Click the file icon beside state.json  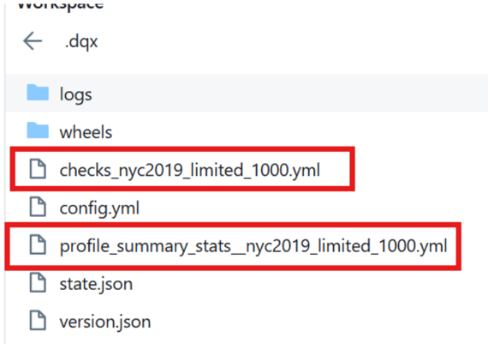38,282
